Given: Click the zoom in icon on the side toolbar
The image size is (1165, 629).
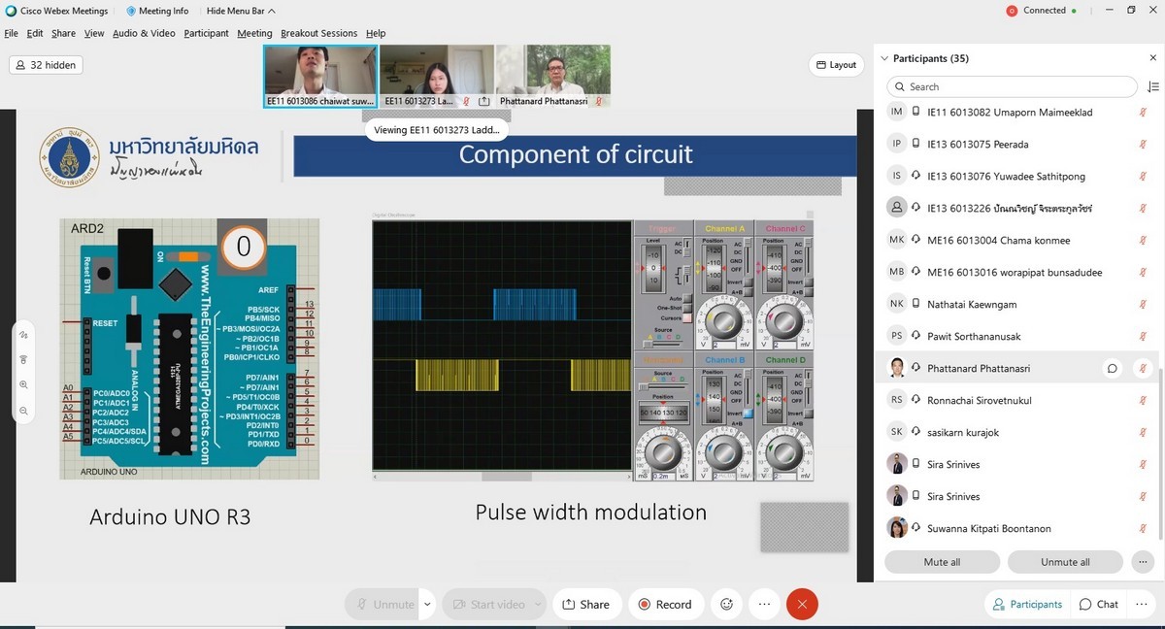Looking at the screenshot, I should (23, 385).
